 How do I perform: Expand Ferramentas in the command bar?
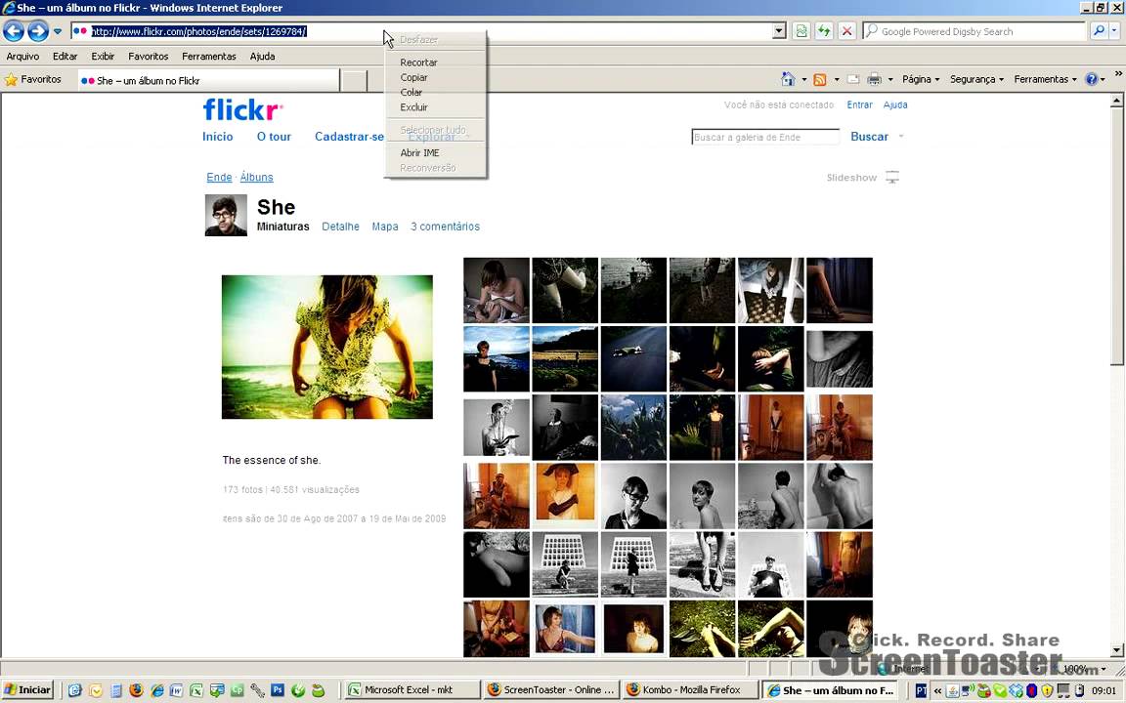tap(1046, 80)
